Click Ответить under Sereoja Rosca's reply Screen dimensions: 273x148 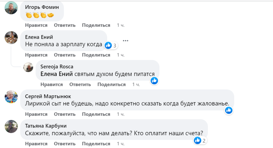click(x=80, y=85)
